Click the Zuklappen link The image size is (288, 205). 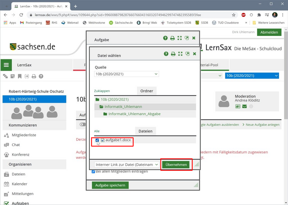click(x=102, y=91)
